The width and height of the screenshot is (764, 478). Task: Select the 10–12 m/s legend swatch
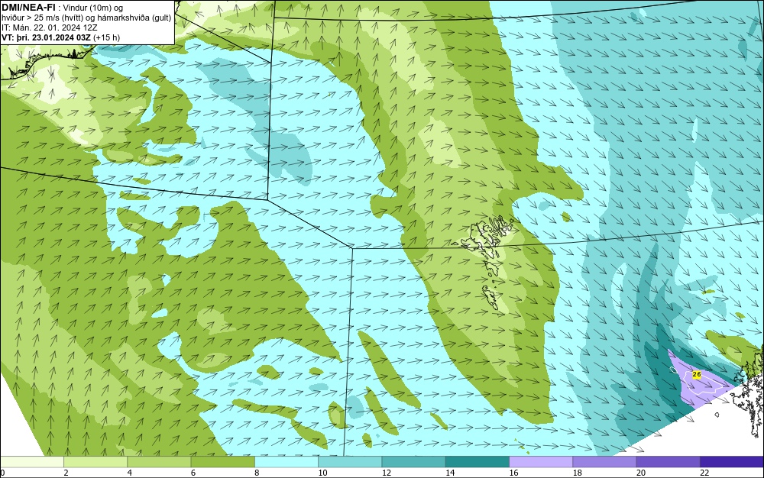point(350,461)
